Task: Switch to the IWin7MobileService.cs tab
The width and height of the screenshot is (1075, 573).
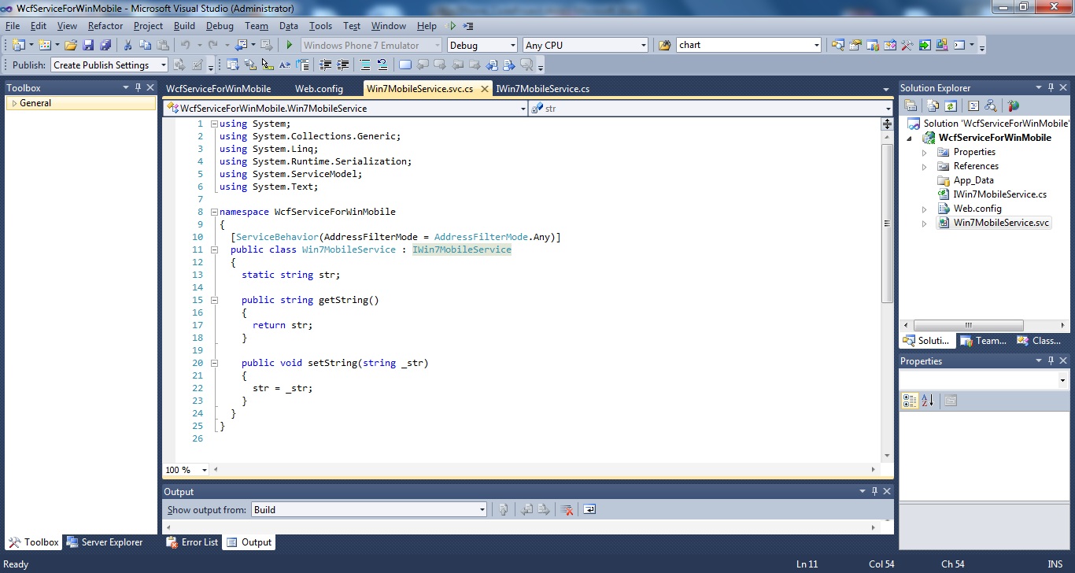Action: 543,89
